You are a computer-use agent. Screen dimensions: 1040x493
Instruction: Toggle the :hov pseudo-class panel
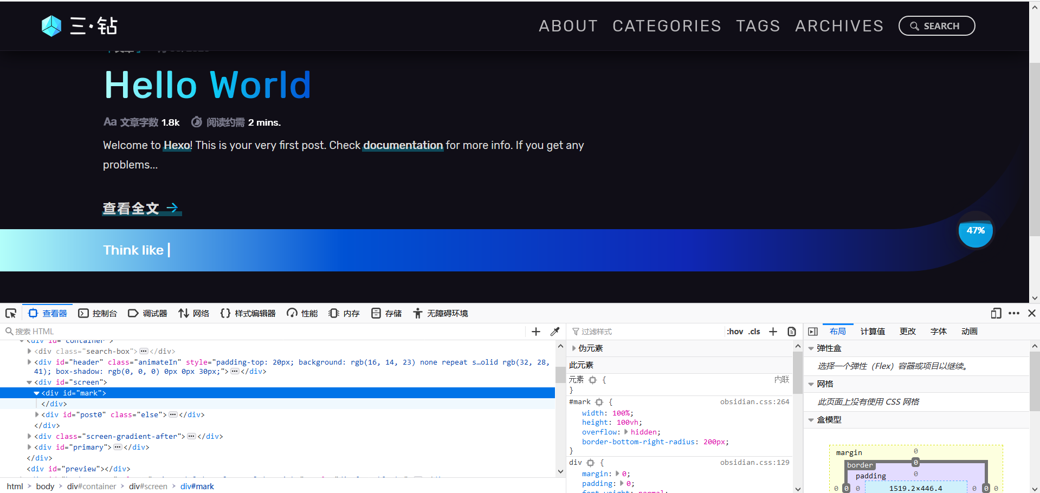(735, 331)
